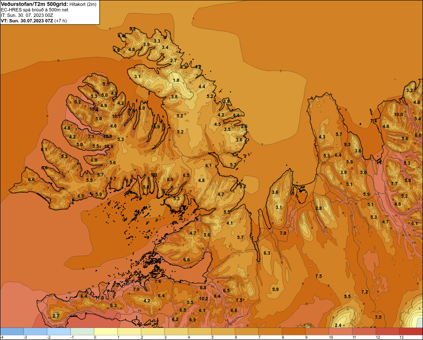Select the legend swatch between -3 and -2
423x340 pixels.
coord(36,331)
